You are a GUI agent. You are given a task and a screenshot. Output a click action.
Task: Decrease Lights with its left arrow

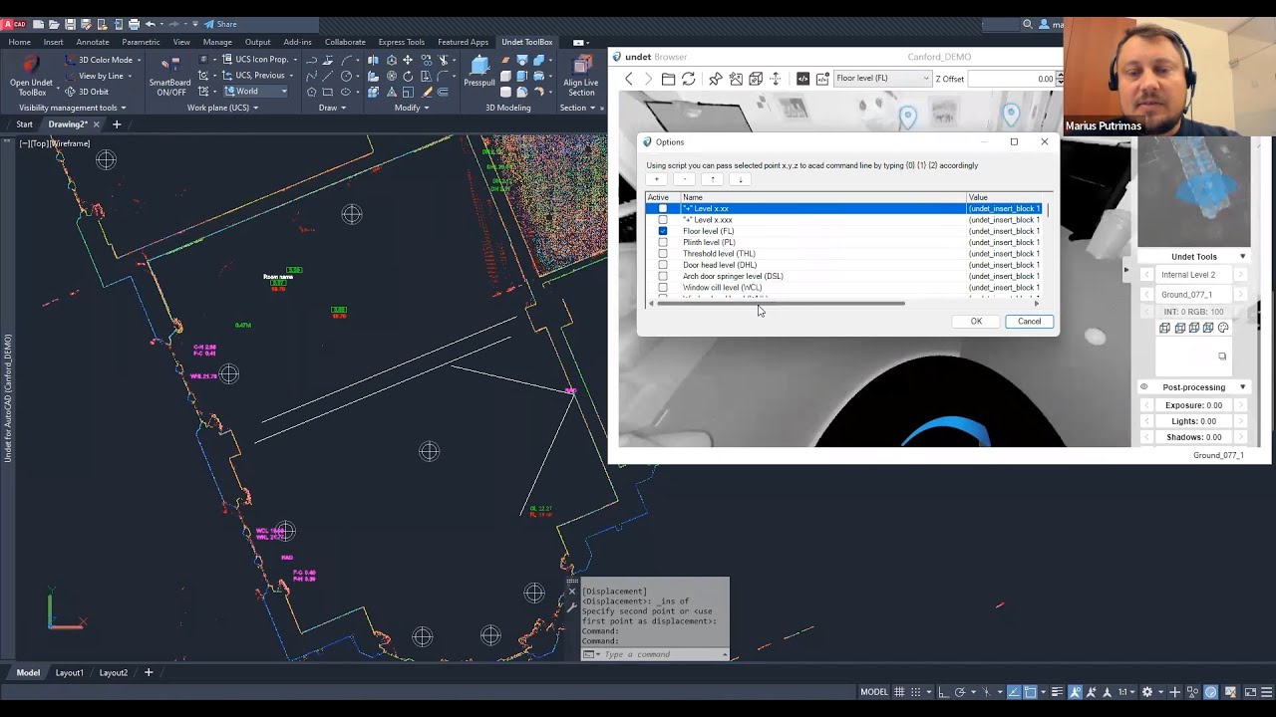point(1146,421)
